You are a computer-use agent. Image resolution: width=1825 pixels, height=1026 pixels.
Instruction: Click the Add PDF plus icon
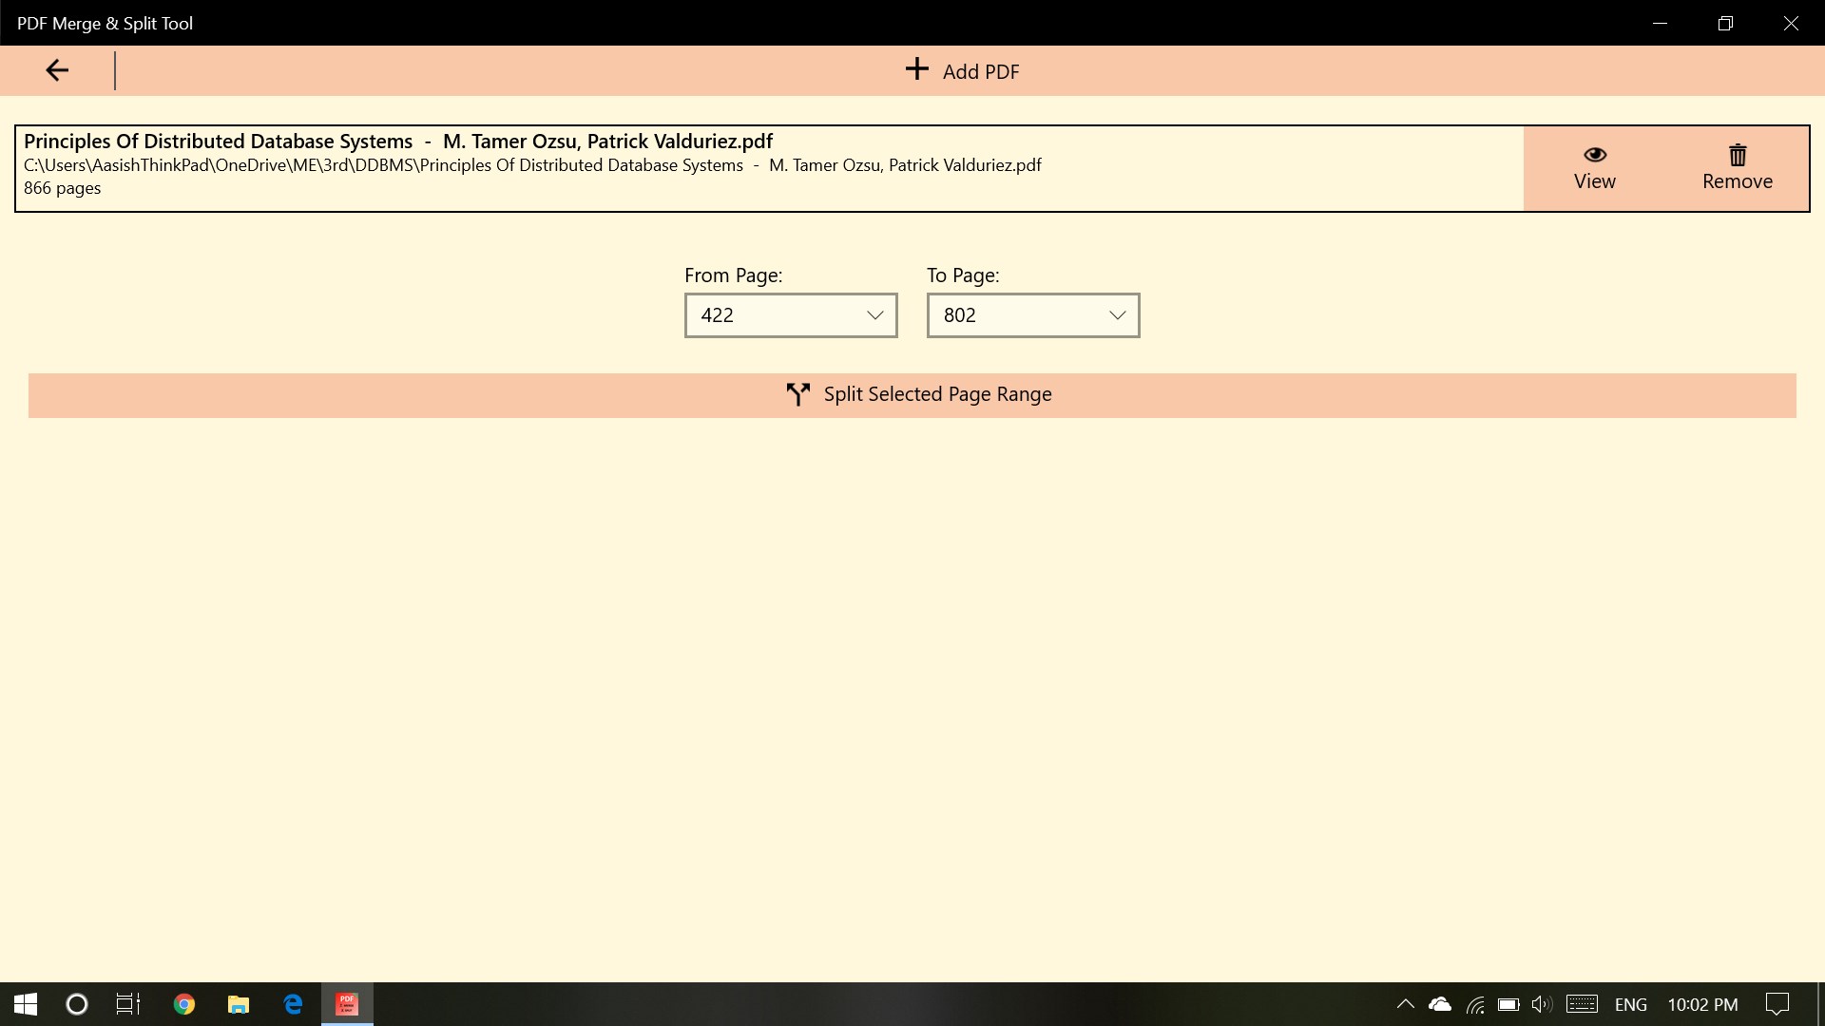coord(916,69)
